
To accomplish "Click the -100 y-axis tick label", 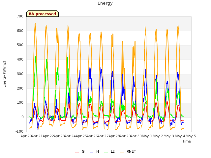I will [19, 131].
